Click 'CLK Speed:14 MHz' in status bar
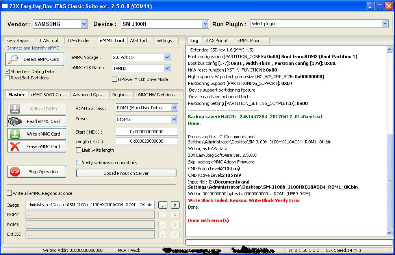Screen dimensions: 395x255 coord(343,250)
